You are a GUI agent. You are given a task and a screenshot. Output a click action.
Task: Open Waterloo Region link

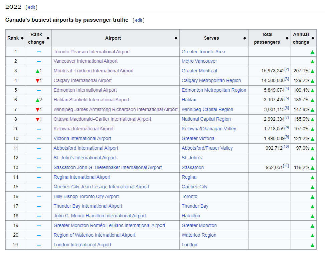click(199, 235)
